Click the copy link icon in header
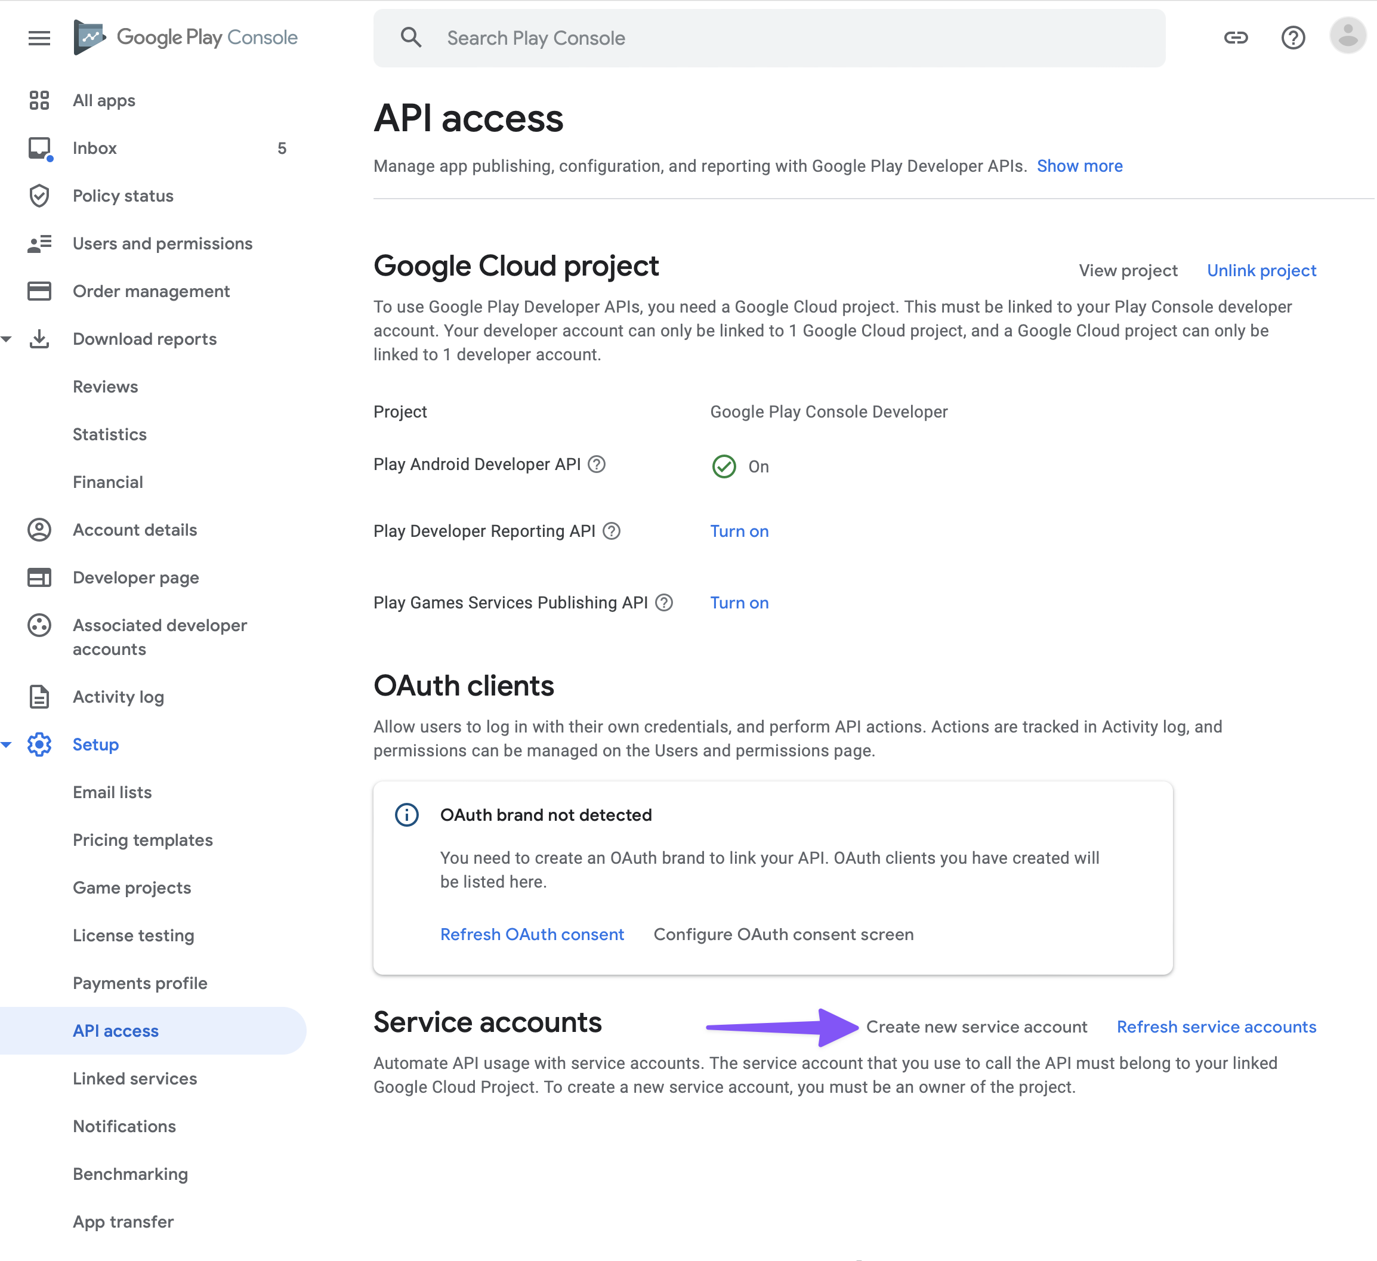 click(x=1235, y=38)
